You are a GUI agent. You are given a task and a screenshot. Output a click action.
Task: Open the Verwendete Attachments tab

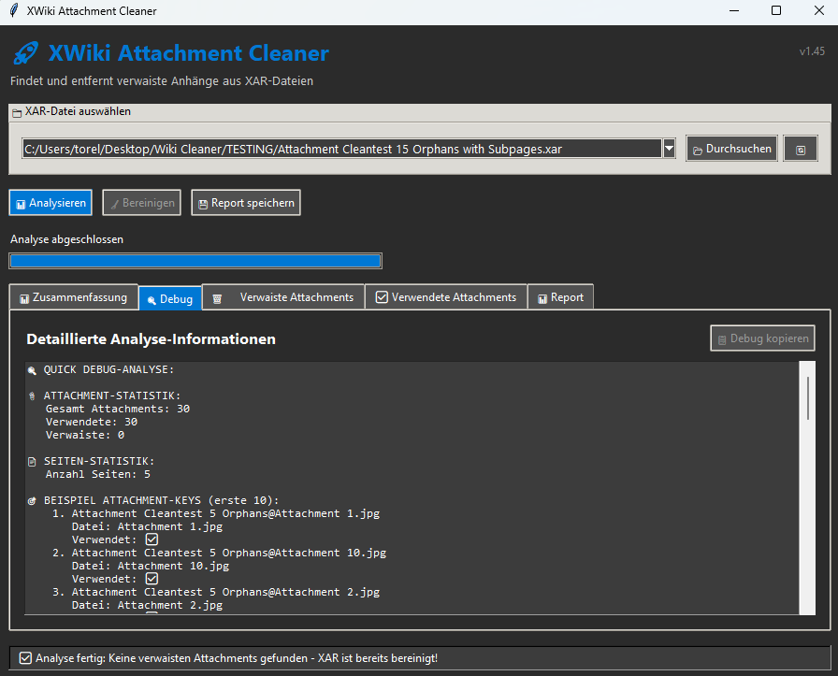click(446, 297)
